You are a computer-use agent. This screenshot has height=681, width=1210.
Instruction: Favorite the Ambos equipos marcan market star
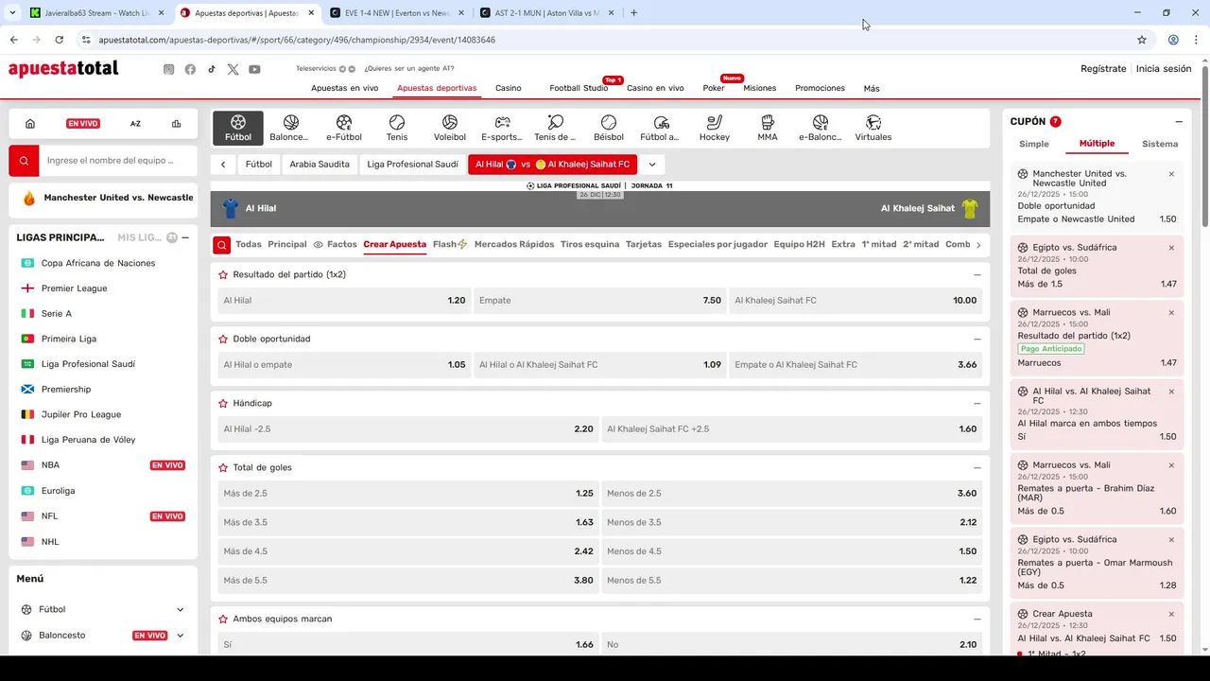coord(223,619)
